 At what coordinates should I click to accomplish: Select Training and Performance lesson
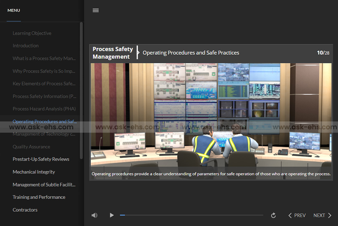coord(39,197)
